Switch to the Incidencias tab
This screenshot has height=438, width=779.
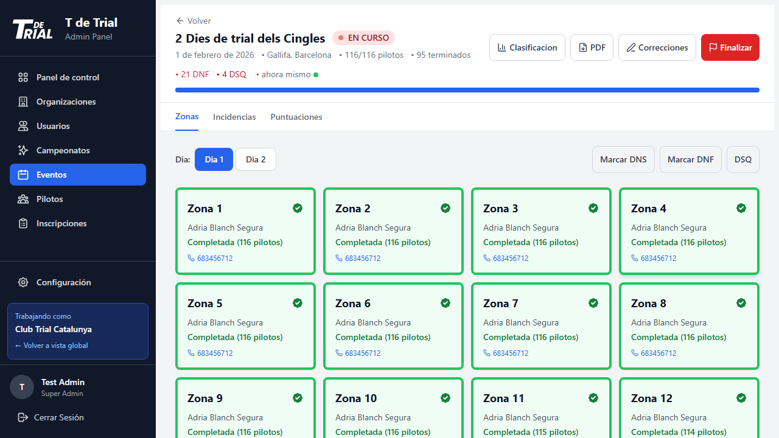pos(234,117)
